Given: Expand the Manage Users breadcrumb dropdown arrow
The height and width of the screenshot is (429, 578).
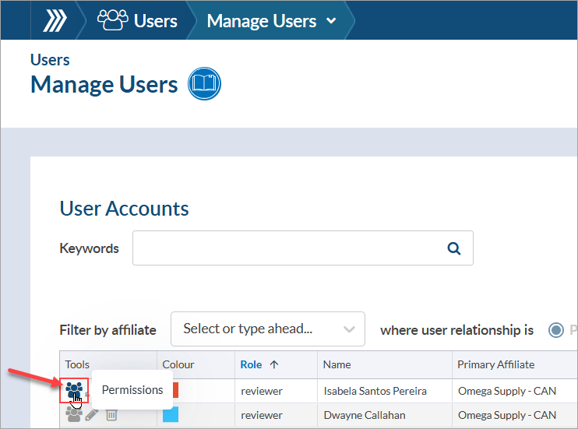Looking at the screenshot, I should [331, 21].
